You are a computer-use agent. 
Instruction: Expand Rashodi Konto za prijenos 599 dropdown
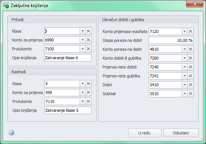(82, 93)
